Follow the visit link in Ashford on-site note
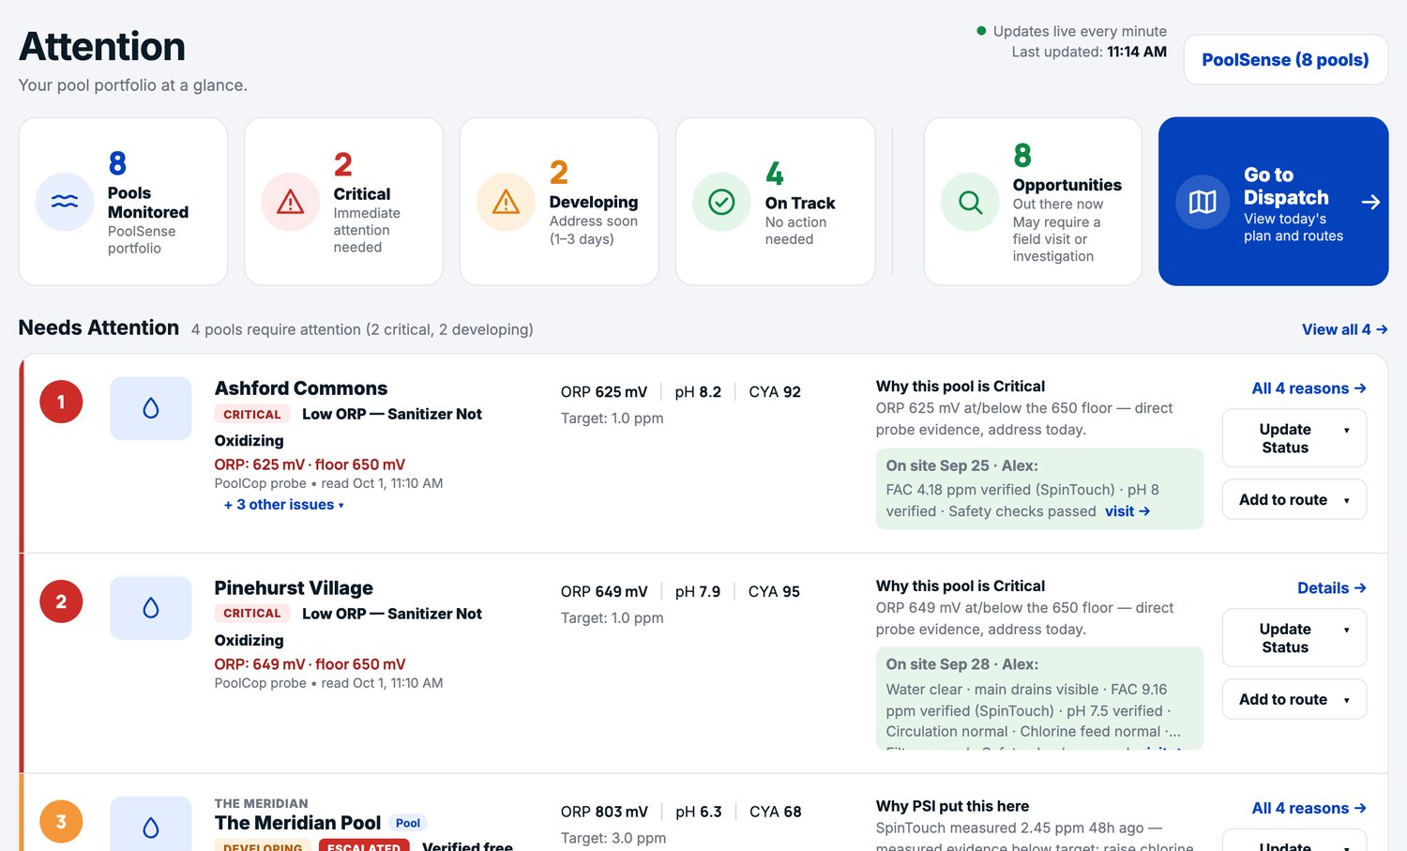Viewport: 1407px width, 851px height. coord(1127,511)
